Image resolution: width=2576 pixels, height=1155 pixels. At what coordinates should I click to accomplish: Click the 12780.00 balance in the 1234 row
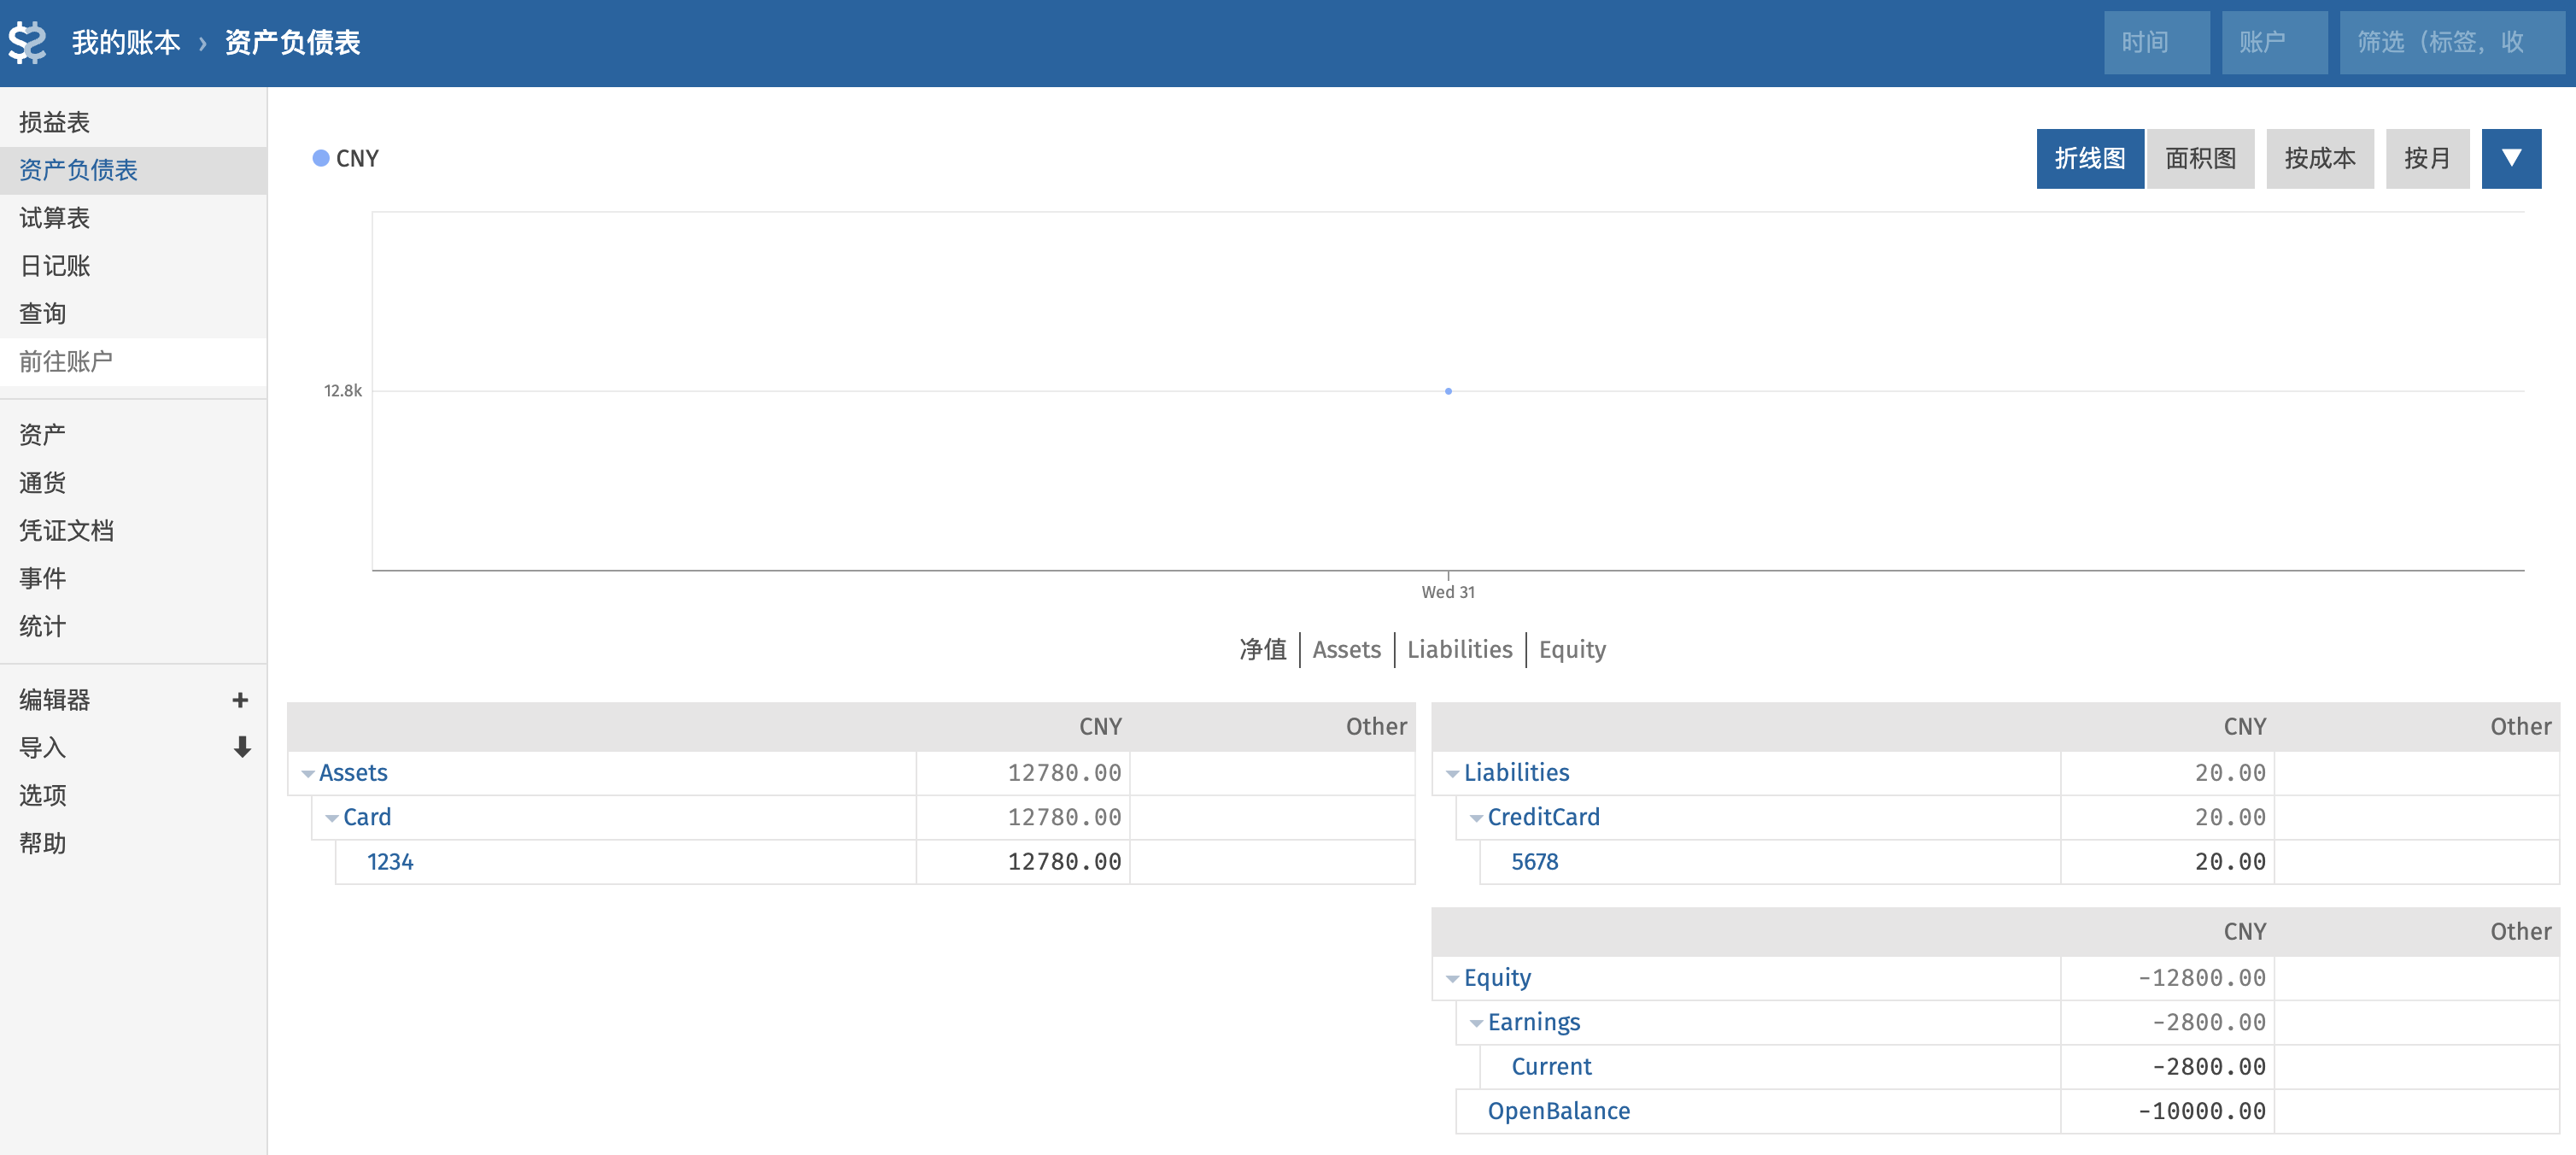[1064, 862]
